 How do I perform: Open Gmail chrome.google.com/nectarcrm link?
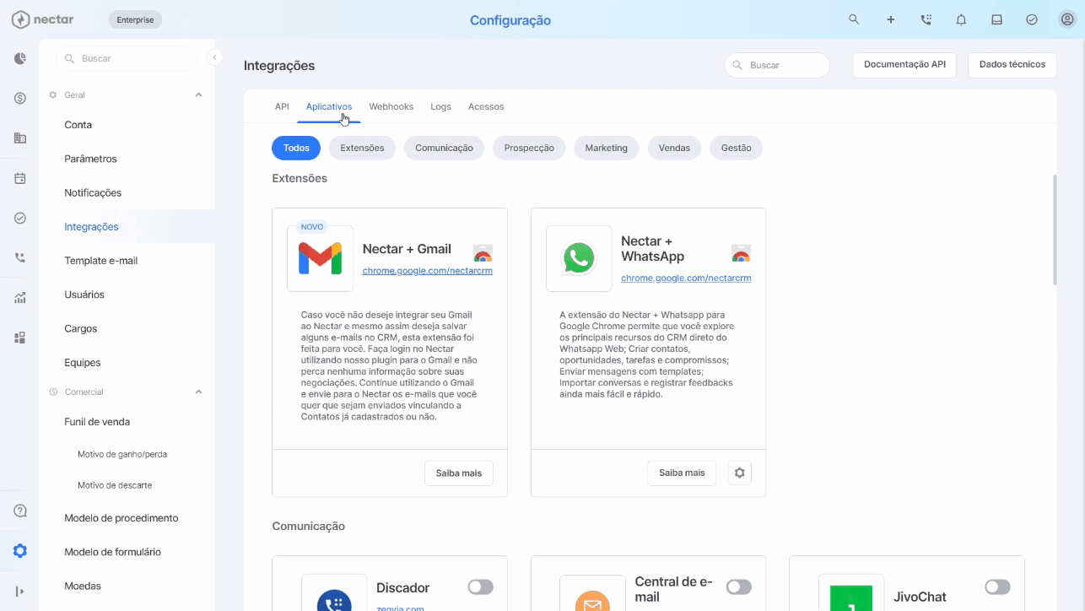(x=428, y=271)
